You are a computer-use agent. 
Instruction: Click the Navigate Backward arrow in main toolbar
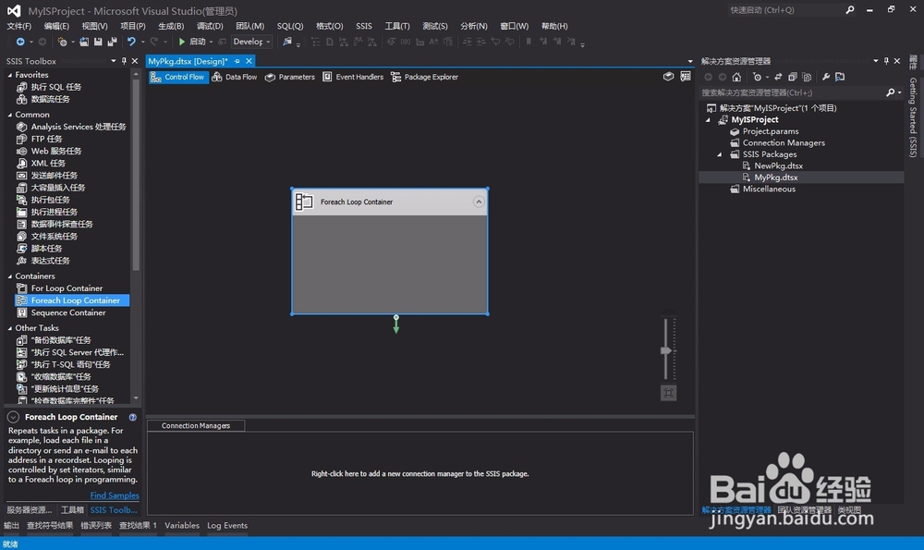point(20,42)
